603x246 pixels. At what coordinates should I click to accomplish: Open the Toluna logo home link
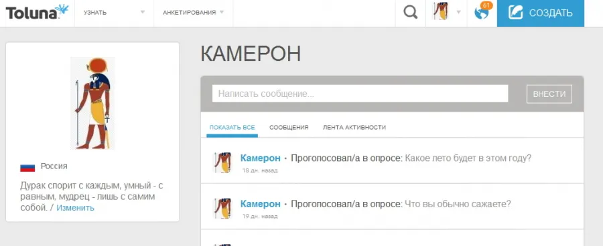[x=37, y=12]
